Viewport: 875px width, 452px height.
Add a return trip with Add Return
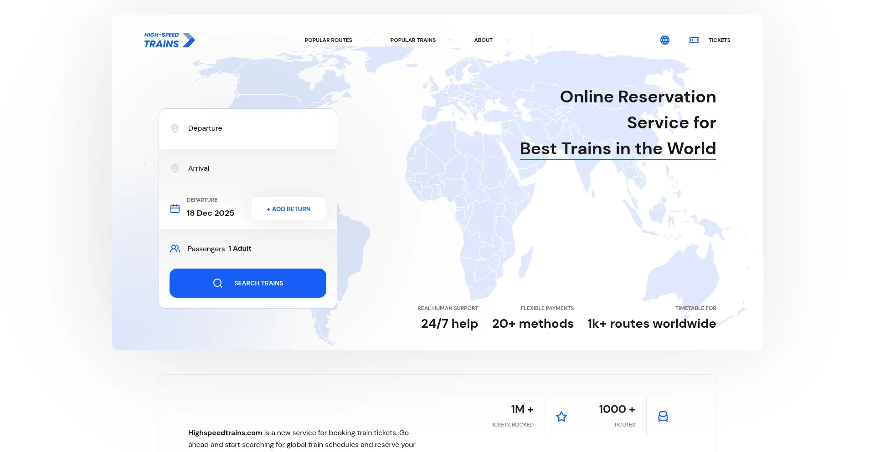click(x=288, y=208)
